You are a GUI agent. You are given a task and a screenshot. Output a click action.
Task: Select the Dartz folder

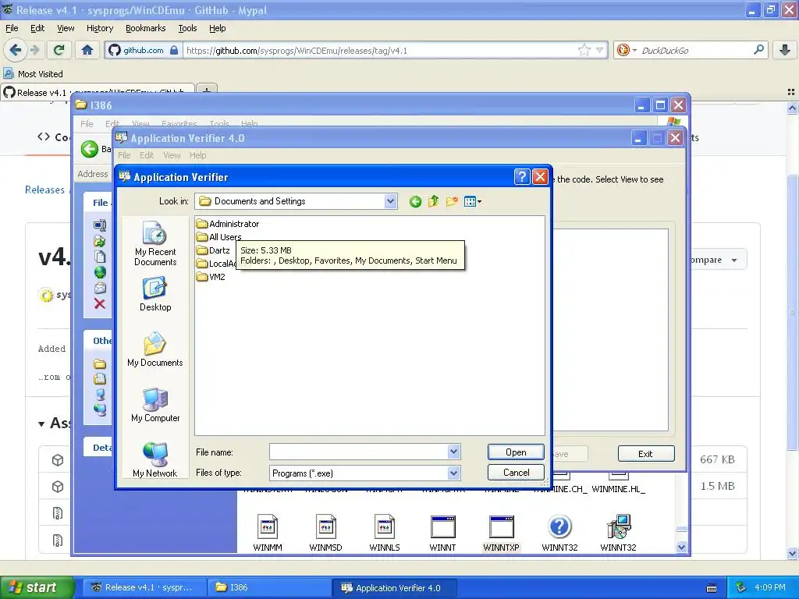(214, 250)
